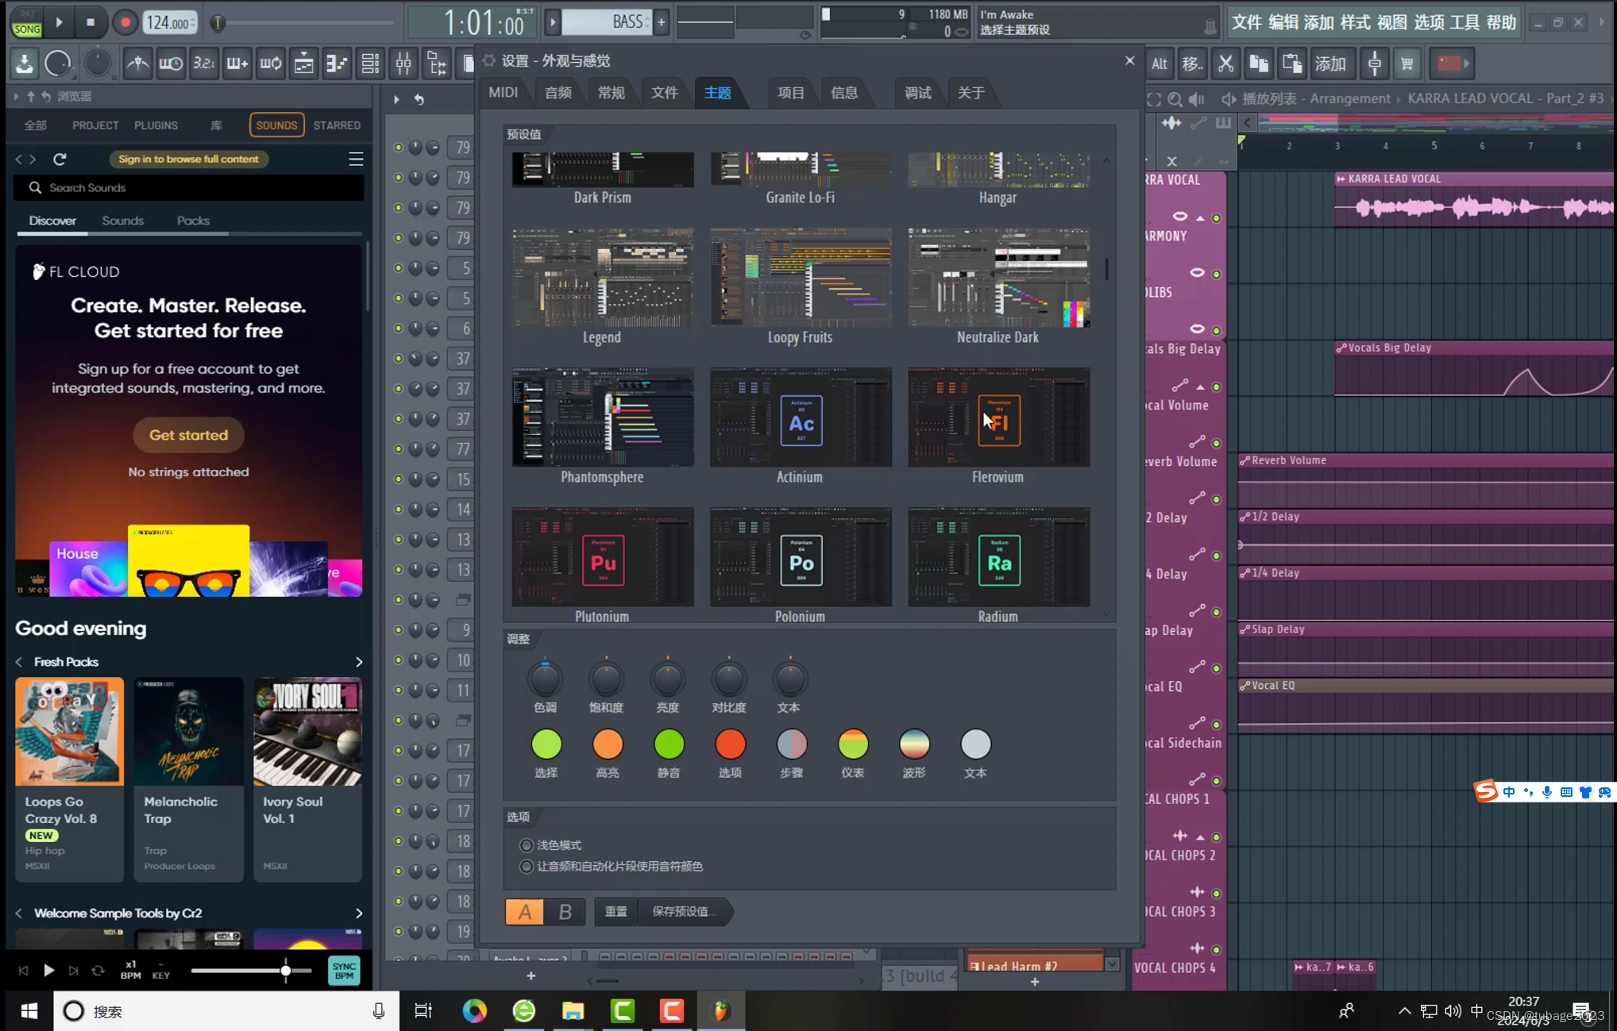
Task: Switch to the 音频 audio settings tab
Action: pyautogui.click(x=558, y=93)
